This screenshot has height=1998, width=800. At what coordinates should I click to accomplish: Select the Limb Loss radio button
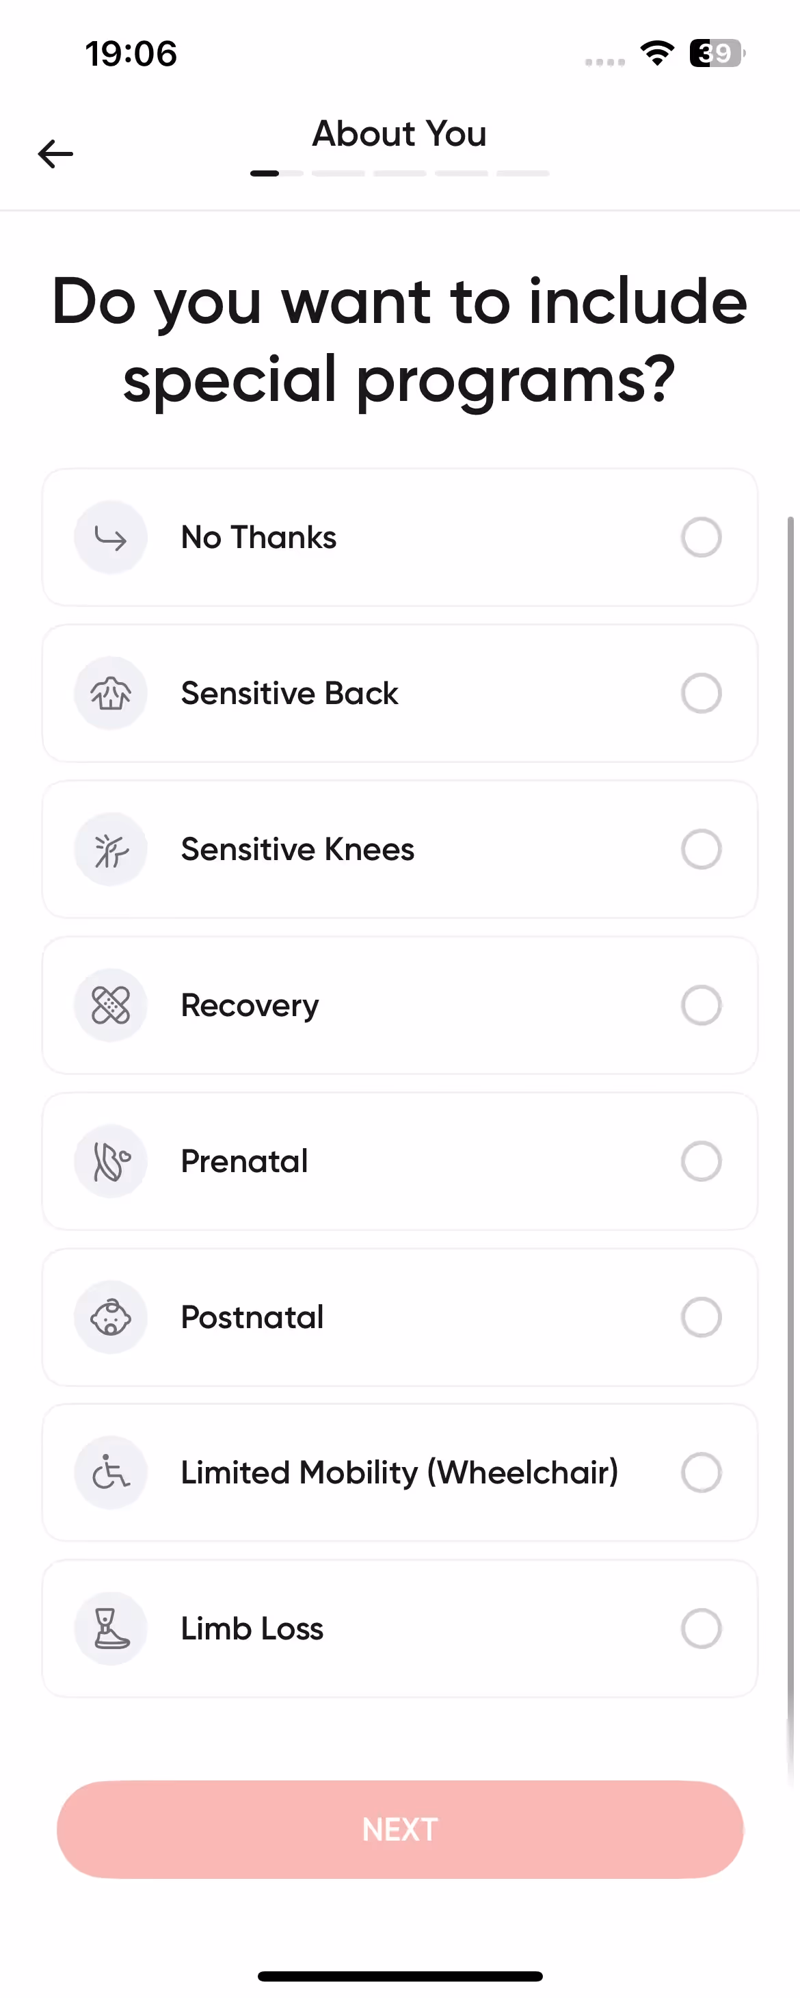pyautogui.click(x=701, y=1628)
